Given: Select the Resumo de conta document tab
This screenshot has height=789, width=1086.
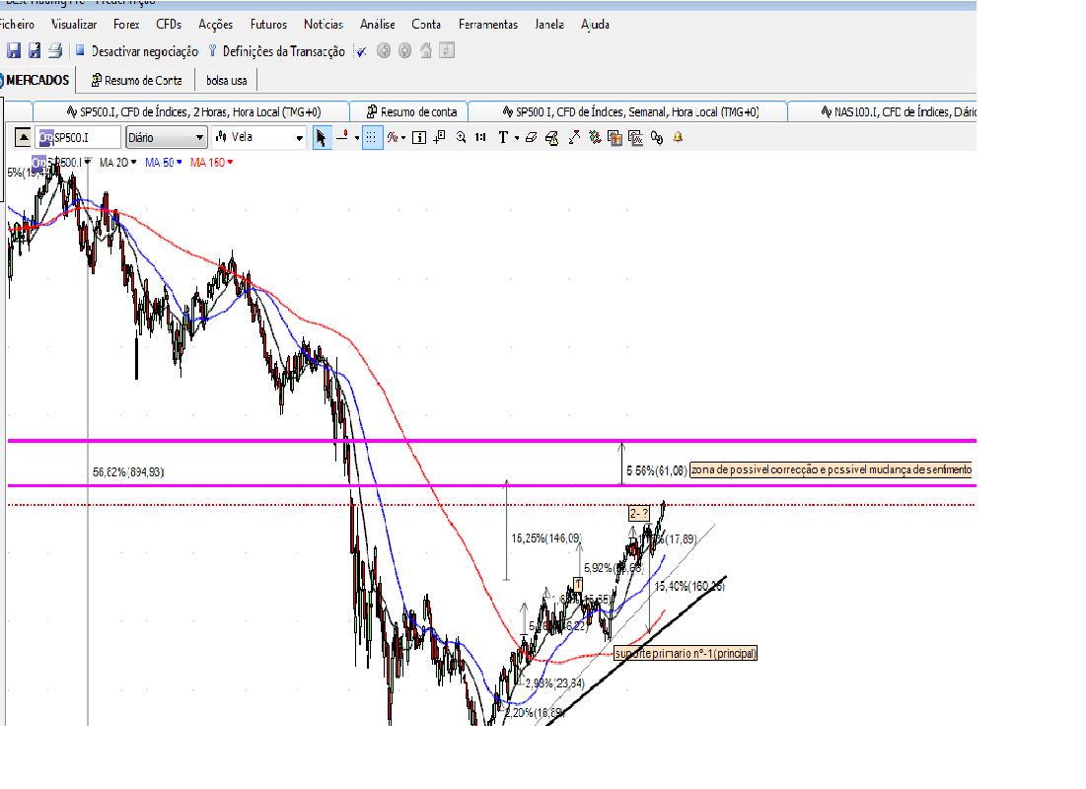Looking at the screenshot, I should point(410,111).
